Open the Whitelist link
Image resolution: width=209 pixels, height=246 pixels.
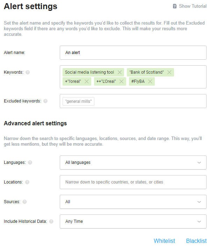(x=164, y=241)
